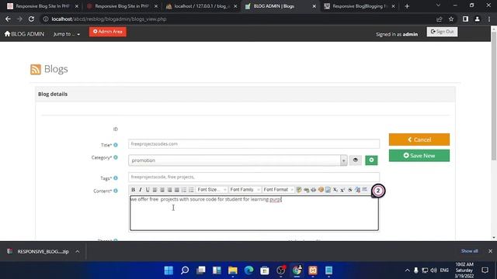
Task: View selected category with eye button
Action: pos(356,160)
